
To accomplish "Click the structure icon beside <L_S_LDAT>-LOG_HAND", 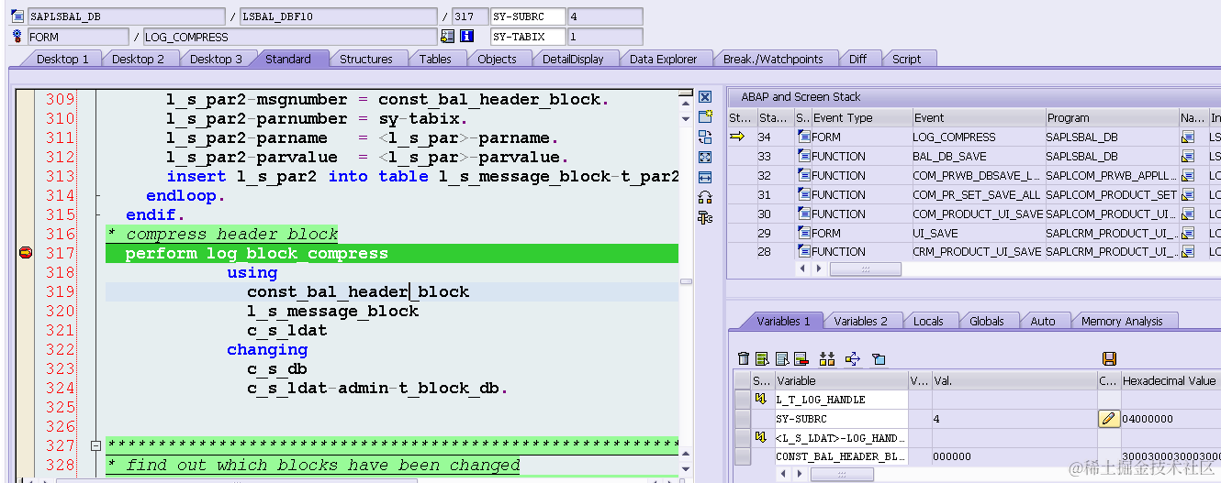I will (x=760, y=437).
